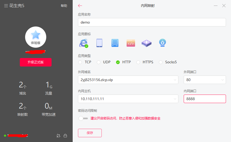Choose the blue server app icon
Screen dimensions: 231x142
click(115, 43)
